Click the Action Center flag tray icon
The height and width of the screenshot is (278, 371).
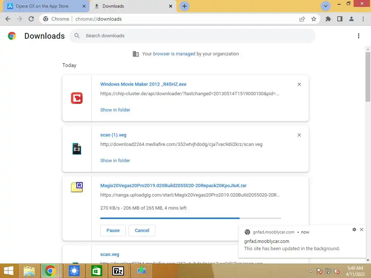pos(319,271)
